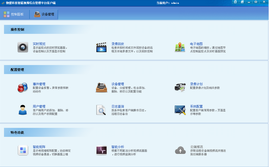Screen dimensions: 269x167
Task: Open the 日志查询 title link
Action: coord(118,106)
